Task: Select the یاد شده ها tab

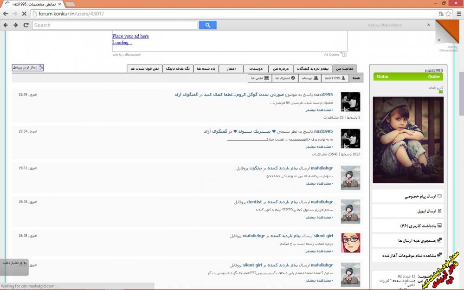Action: pos(206,69)
